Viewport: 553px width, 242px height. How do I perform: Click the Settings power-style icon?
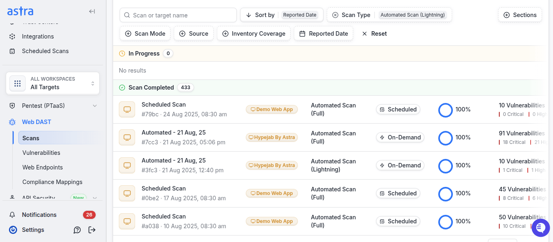(13, 230)
